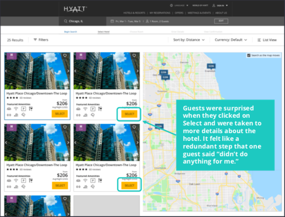Click the Wi-Fi amenity icon in blue-outlined card
The width and height of the screenshot is (285, 217).
pos(16,109)
